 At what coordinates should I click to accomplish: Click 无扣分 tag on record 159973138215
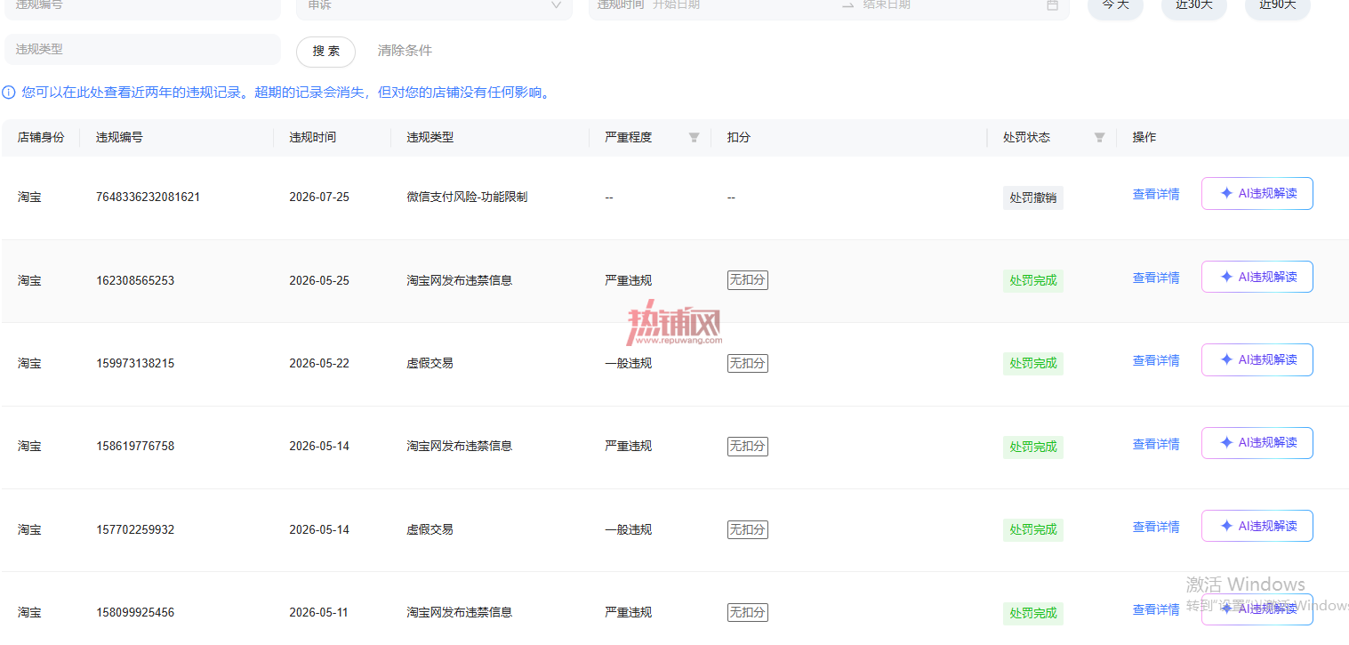tap(747, 363)
